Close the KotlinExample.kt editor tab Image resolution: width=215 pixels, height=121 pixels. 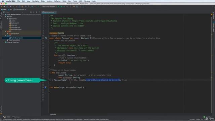pyautogui.click(x=55, y=12)
